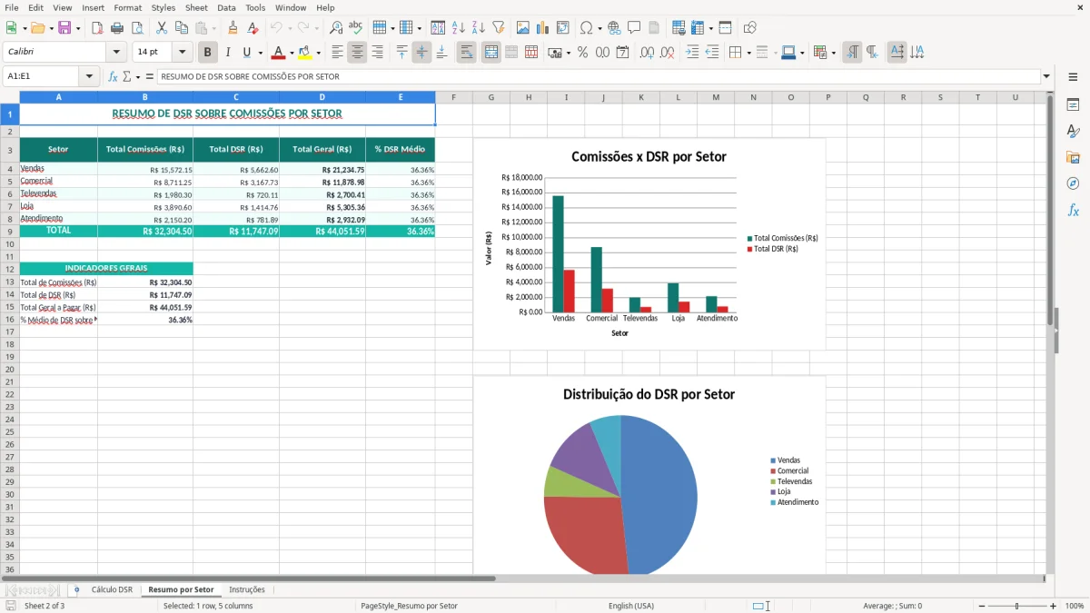Apply the yellow background color swatch
This screenshot has width=1090, height=613.
tap(305, 53)
